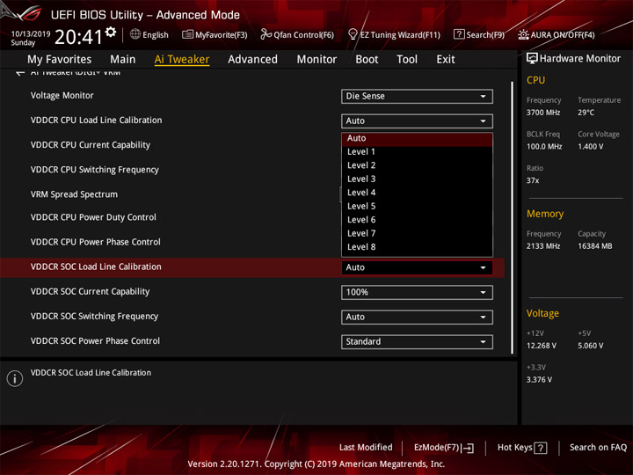Screen dimensions: 633x475
Task: Click the Hot Keys question mark box
Action: pyautogui.click(x=540, y=448)
